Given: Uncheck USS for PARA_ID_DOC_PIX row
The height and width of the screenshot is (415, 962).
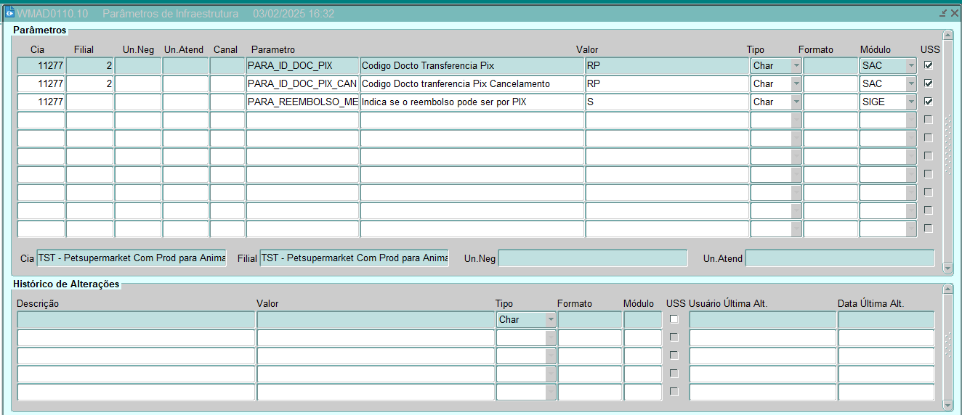Looking at the screenshot, I should [x=928, y=65].
